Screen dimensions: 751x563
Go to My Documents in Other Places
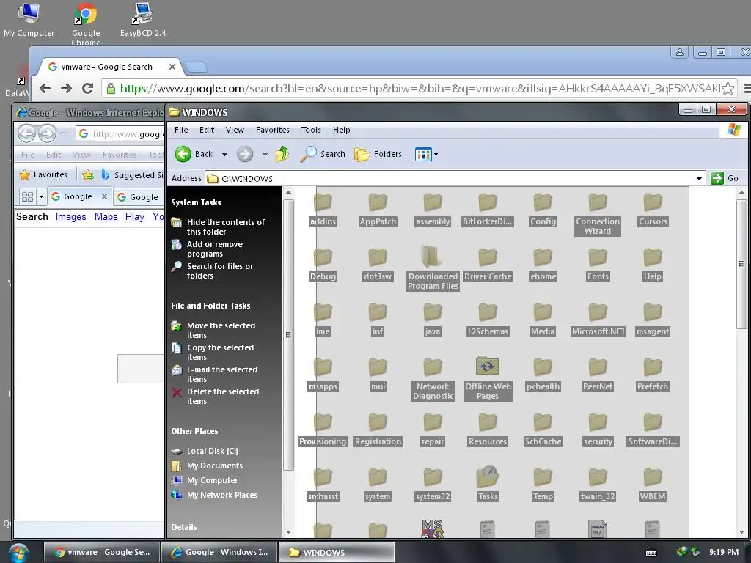point(215,466)
